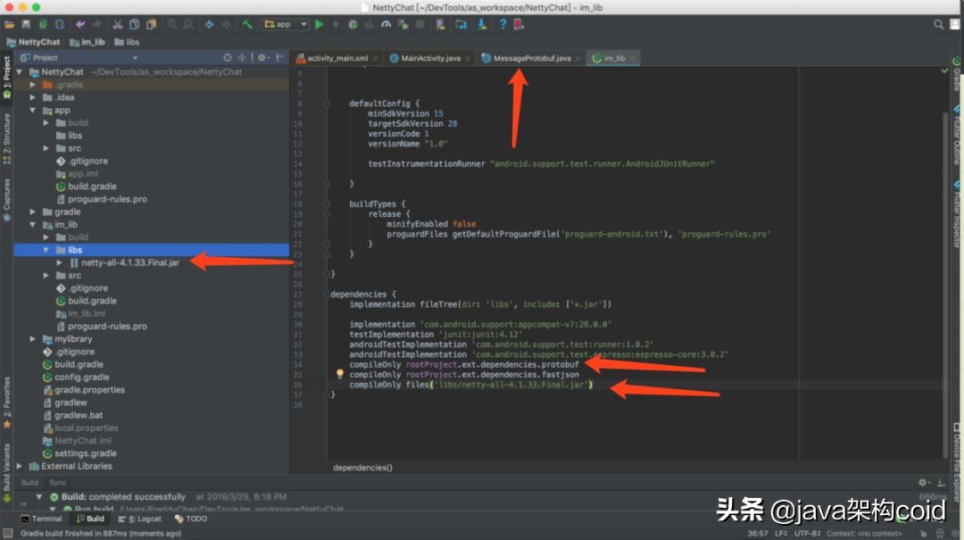Collapse 'Build: completed successfully' node

pyautogui.click(x=38, y=496)
